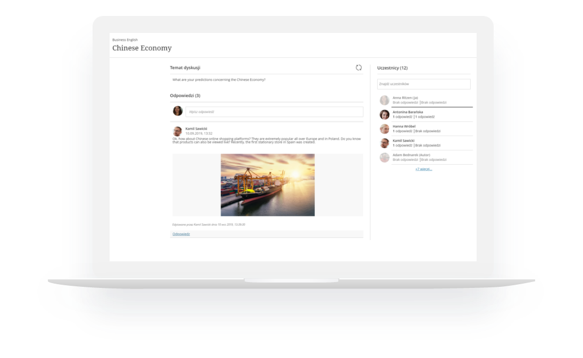The width and height of the screenshot is (583, 358).
Task: Click Anna Ritzen's avatar in participants
Action: point(384,100)
